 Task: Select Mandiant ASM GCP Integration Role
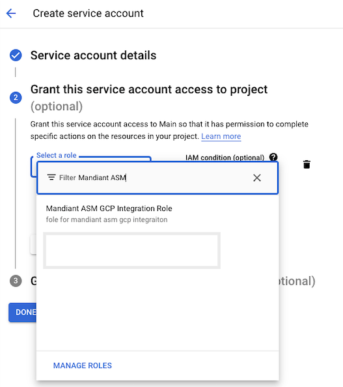(109, 214)
